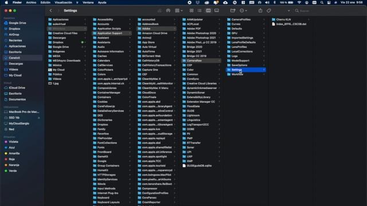Open Spotlight search in the menu bar

pyautogui.click(x=322, y=2)
